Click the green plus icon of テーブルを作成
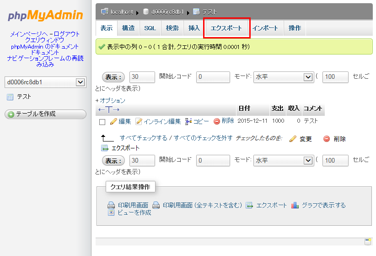The width and height of the screenshot is (376, 256). [x=11, y=114]
